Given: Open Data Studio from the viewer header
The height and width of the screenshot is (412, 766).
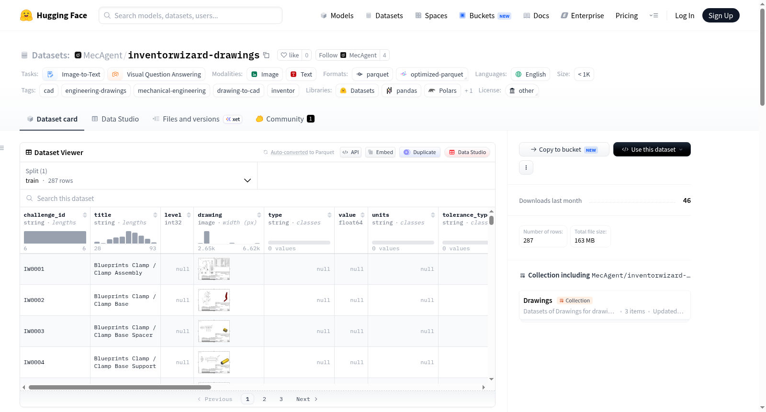Looking at the screenshot, I should click(x=467, y=152).
